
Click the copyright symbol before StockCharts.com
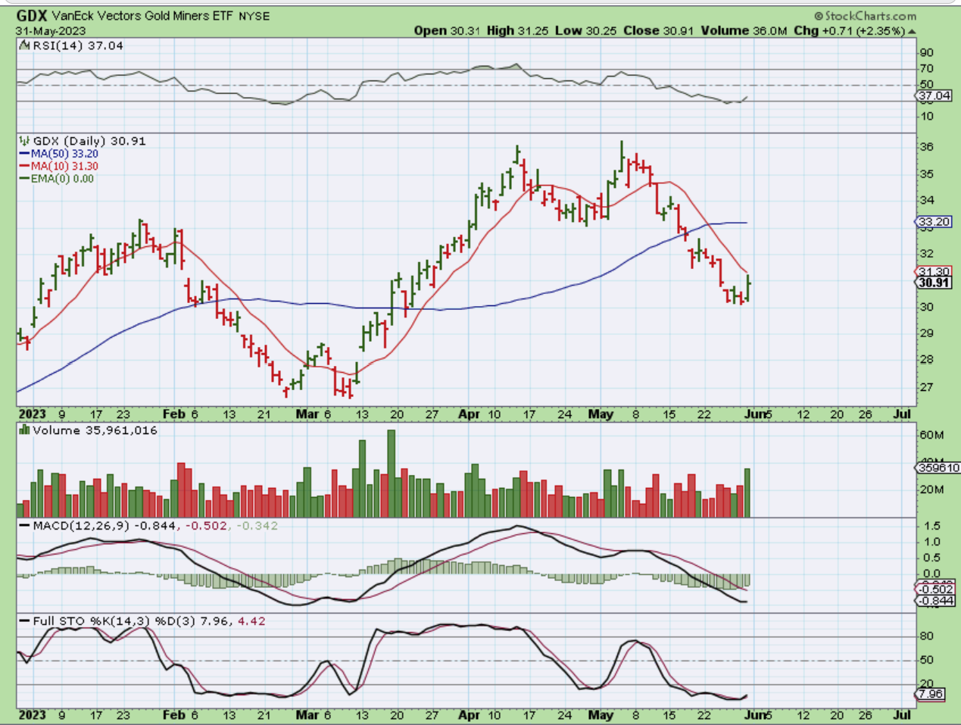(819, 16)
